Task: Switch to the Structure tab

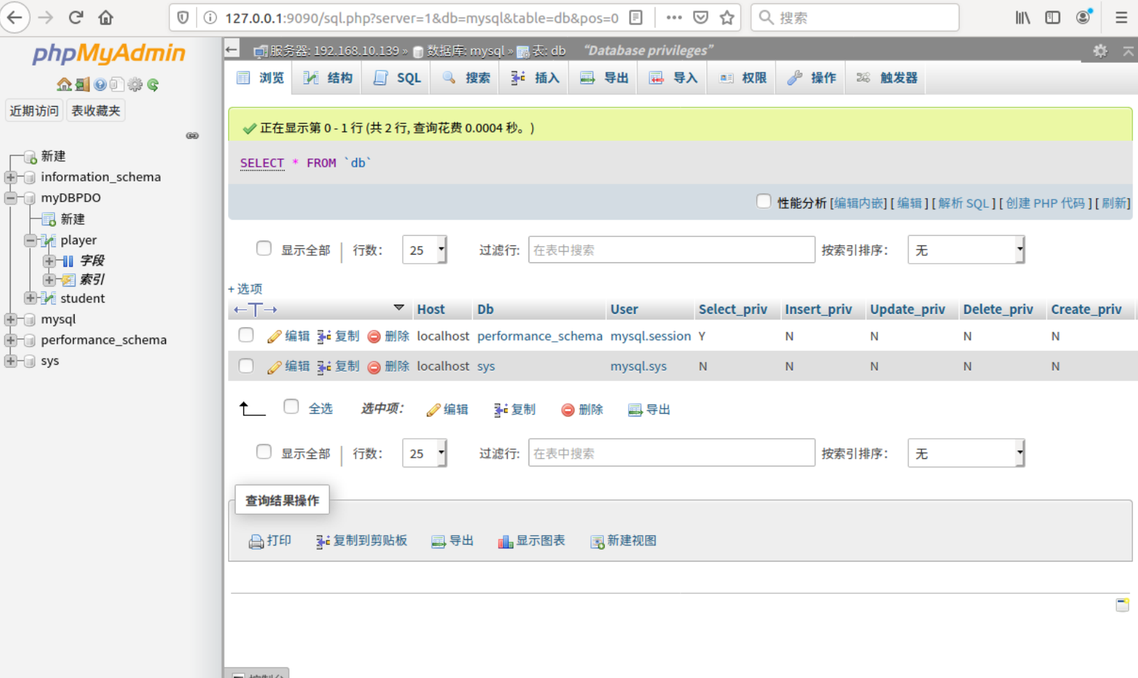Action: (328, 78)
